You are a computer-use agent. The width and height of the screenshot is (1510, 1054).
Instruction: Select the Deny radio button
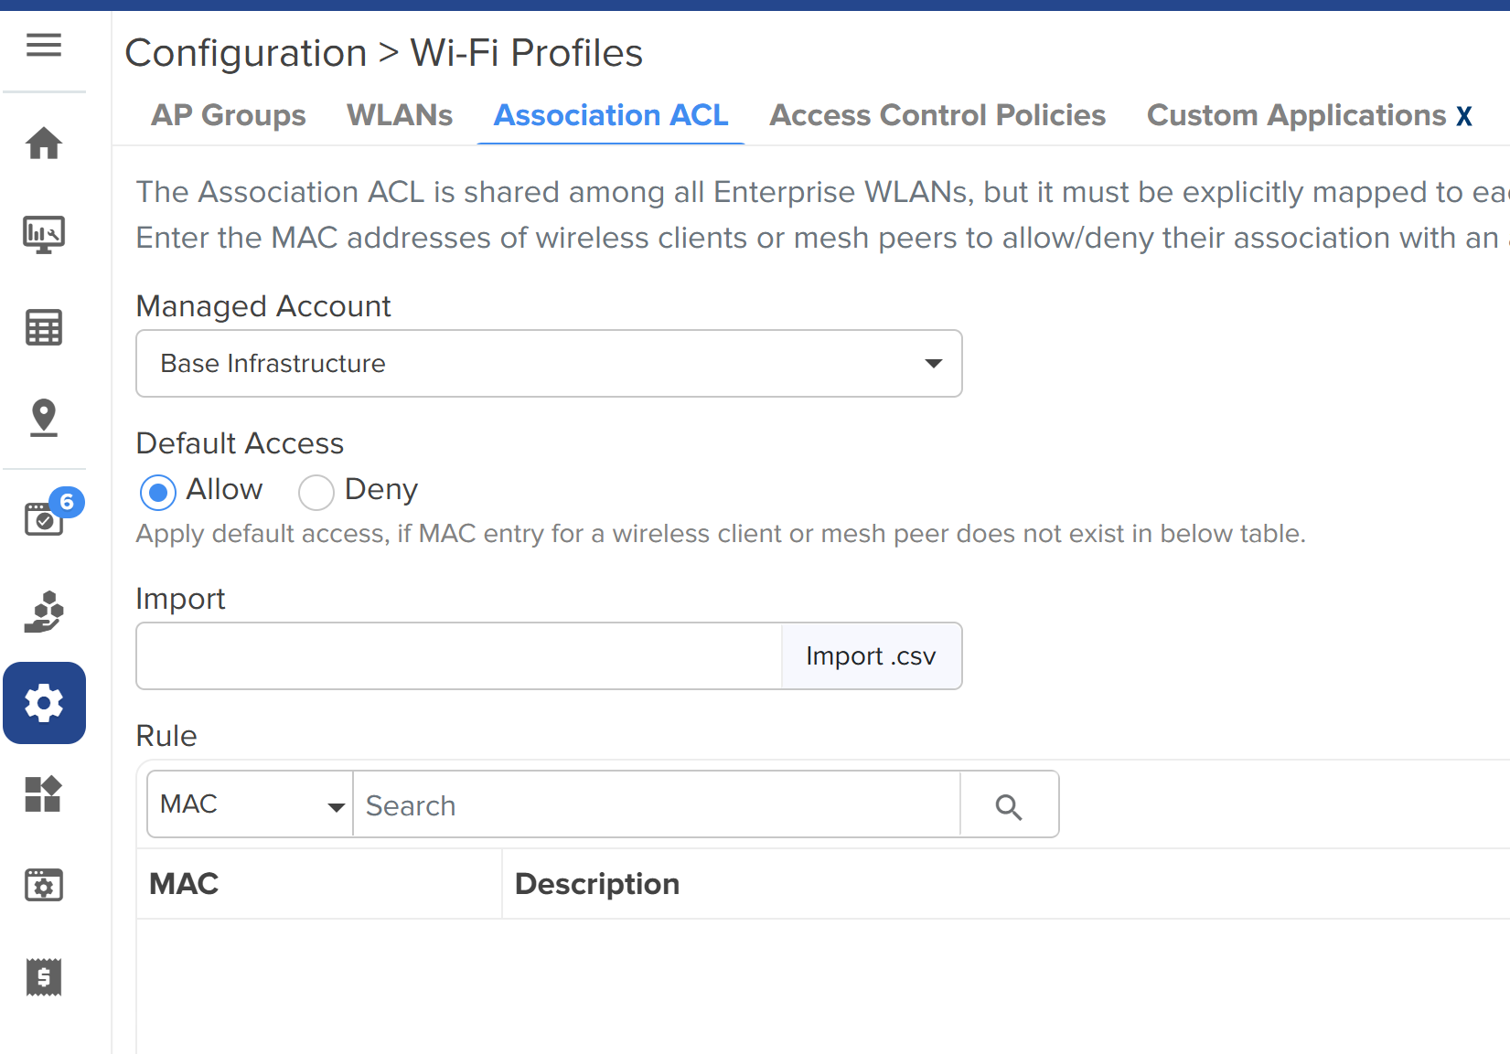316,493
